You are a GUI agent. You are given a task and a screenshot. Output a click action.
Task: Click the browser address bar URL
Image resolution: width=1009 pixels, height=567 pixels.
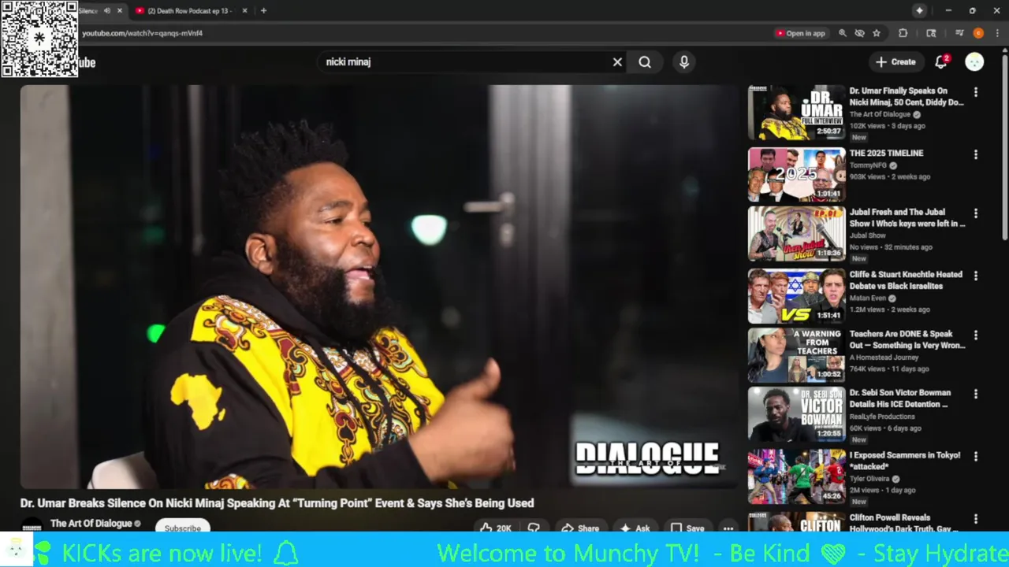143,33
